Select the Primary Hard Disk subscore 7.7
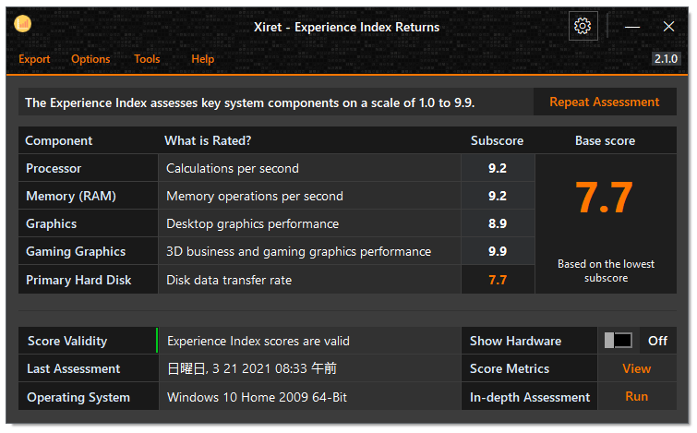 [x=498, y=280]
